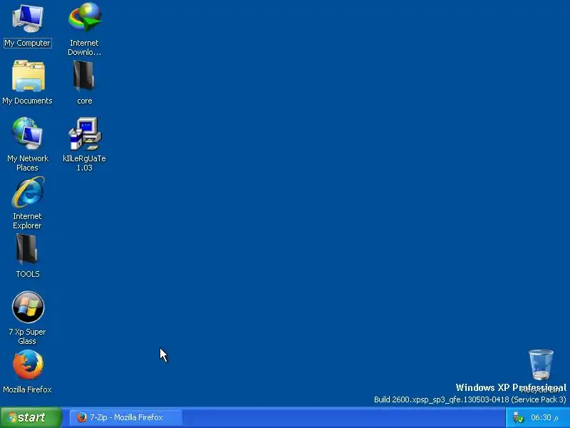Click the 06:30 system tray clock
Image resolution: width=570 pixels, height=428 pixels.
pos(544,417)
